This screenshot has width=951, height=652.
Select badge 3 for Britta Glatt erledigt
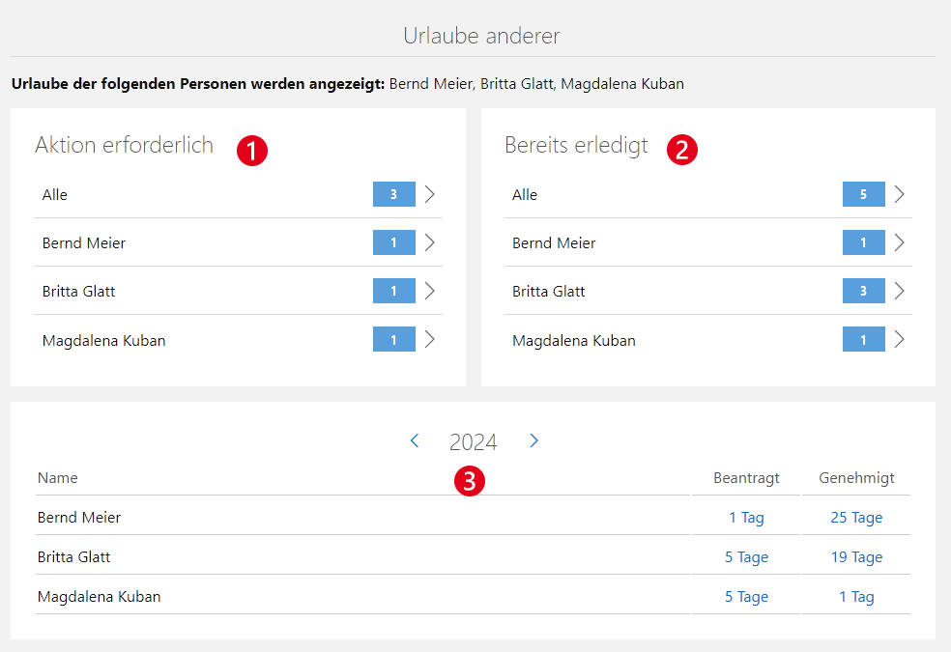(x=863, y=291)
